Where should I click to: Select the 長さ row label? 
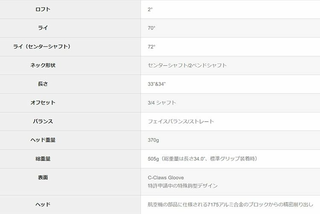tap(43, 84)
